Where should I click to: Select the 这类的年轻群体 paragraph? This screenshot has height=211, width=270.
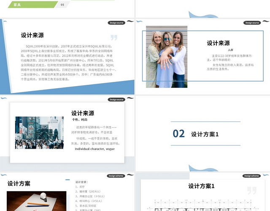coord(94,130)
